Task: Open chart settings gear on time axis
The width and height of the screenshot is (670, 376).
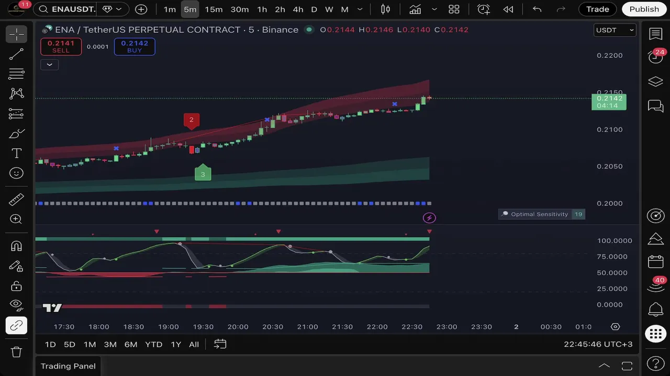Action: [616, 327]
